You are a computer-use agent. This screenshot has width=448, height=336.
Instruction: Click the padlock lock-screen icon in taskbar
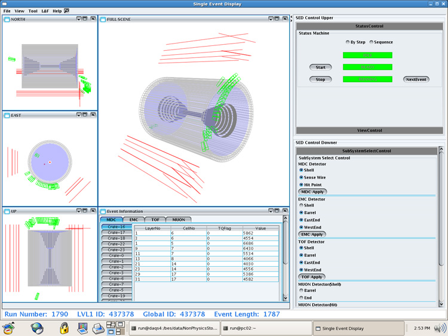64,328
